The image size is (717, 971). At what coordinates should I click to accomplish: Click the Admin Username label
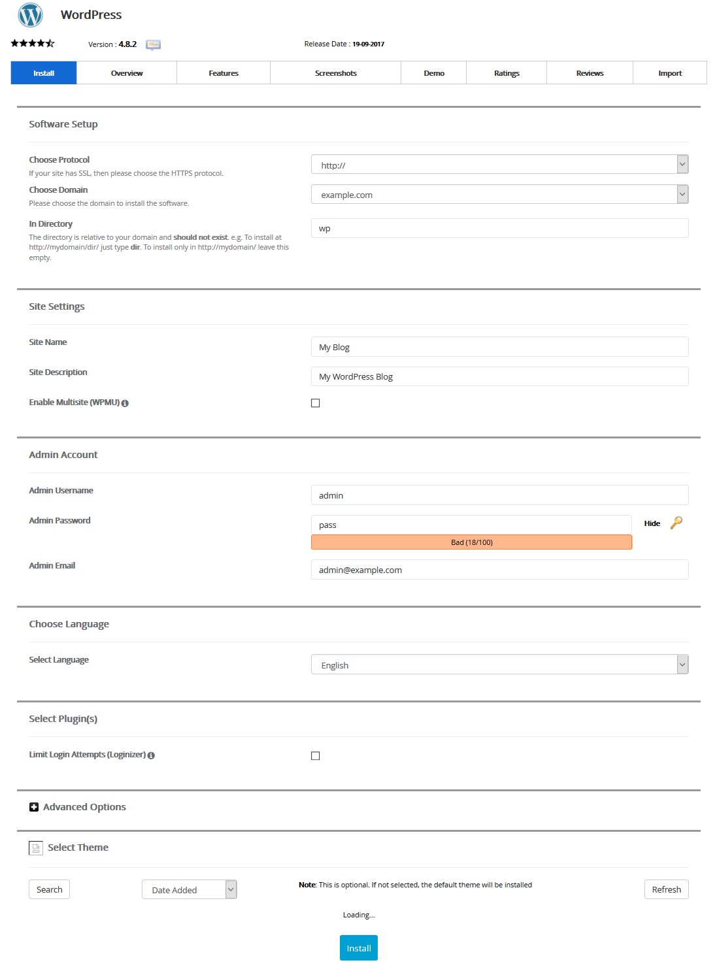[x=61, y=490]
